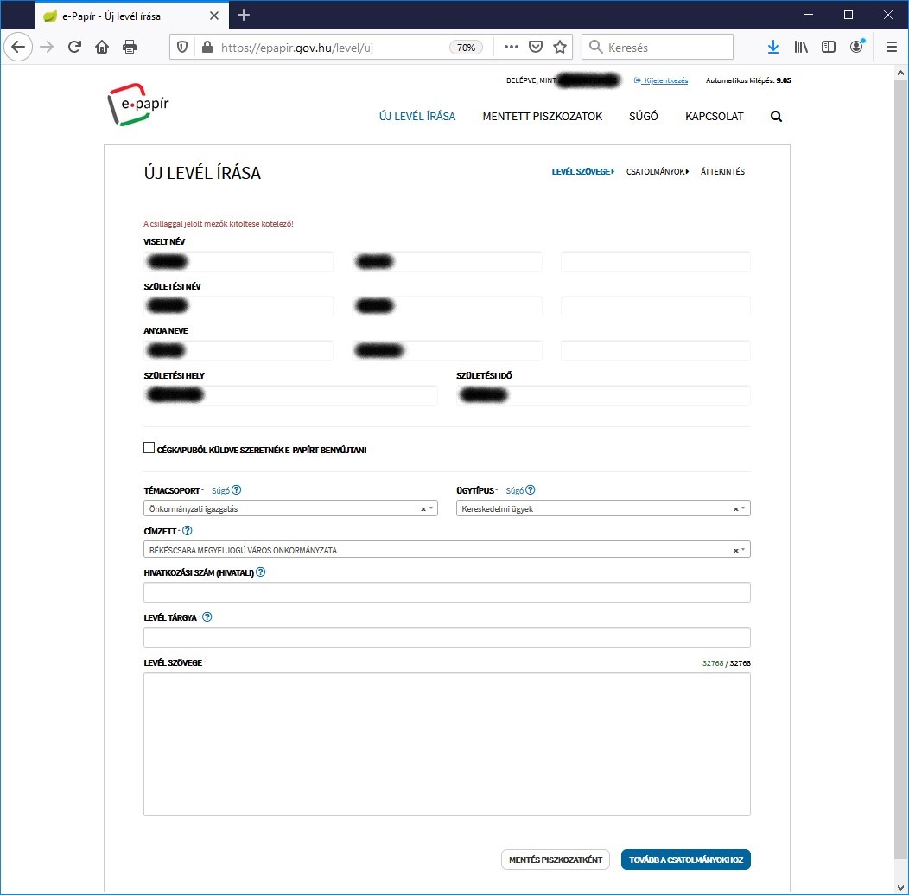Click help icon next to Hivatkozási szám
The image size is (909, 895).
click(261, 572)
